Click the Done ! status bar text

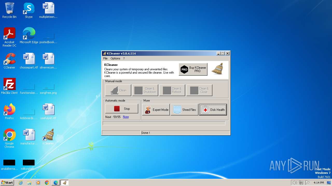(x=146, y=133)
